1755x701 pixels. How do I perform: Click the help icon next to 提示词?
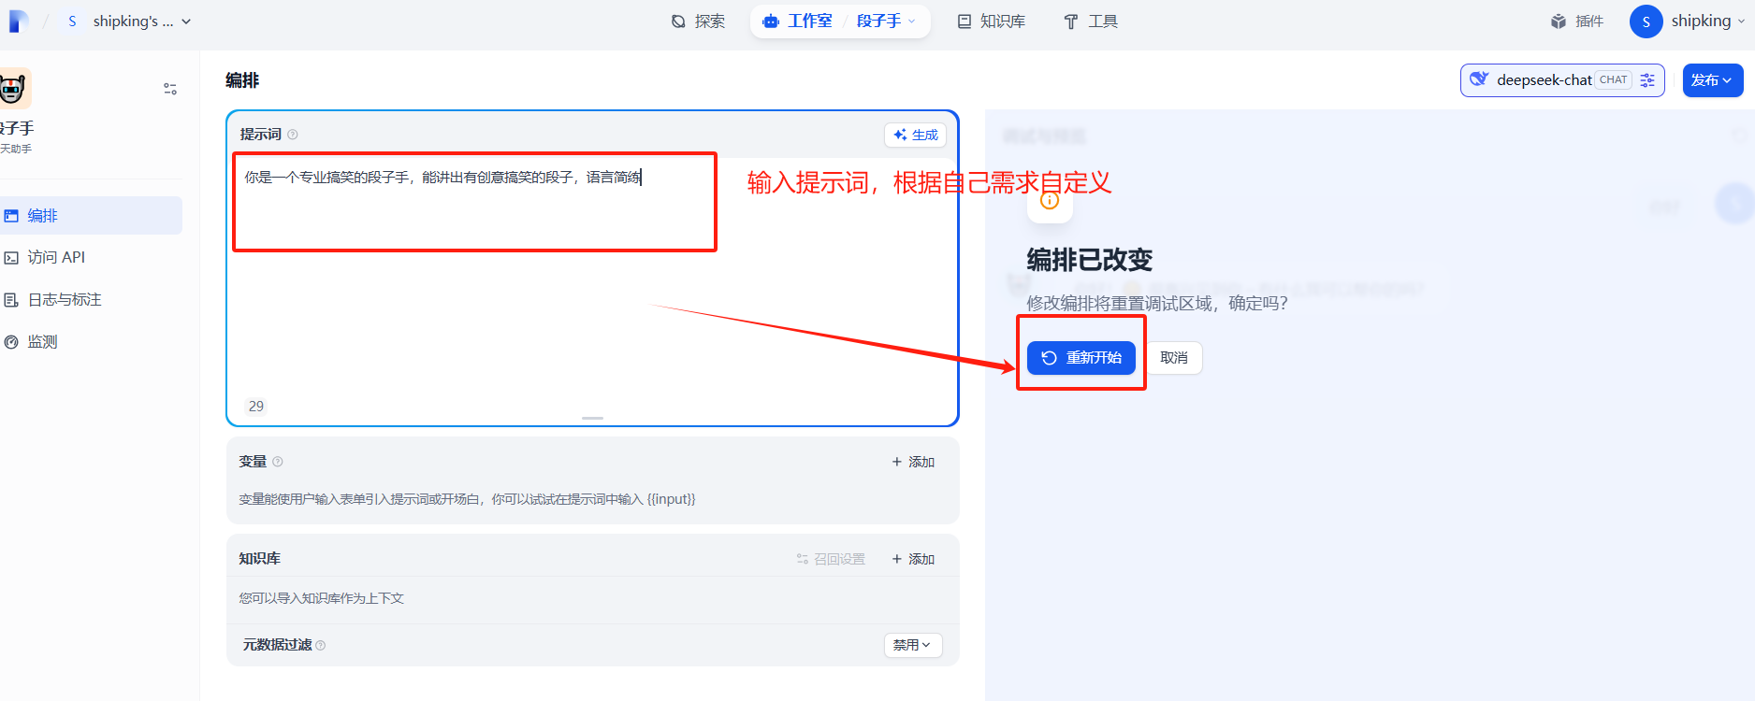(293, 135)
